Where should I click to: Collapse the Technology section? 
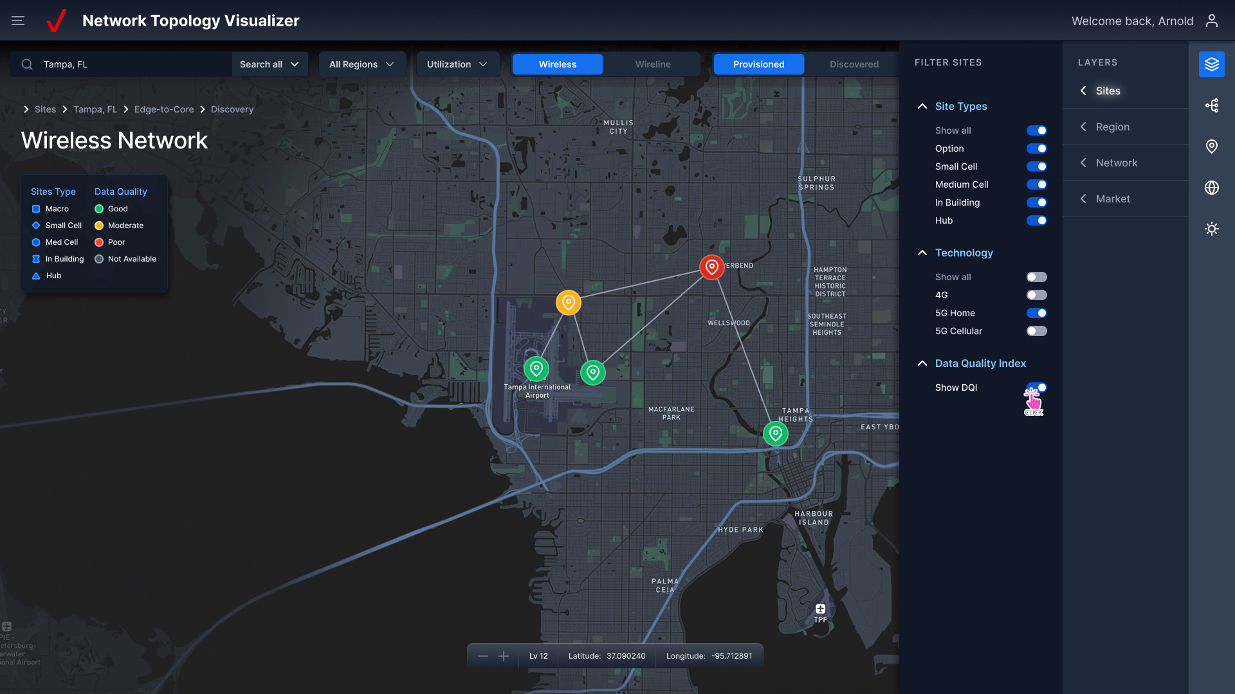(922, 253)
